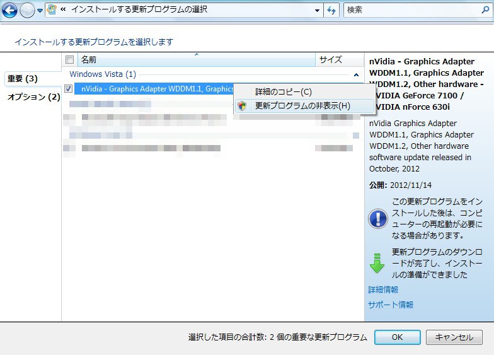494x355 pixels.
Task: Open the サポート情報 link
Action: [391, 305]
